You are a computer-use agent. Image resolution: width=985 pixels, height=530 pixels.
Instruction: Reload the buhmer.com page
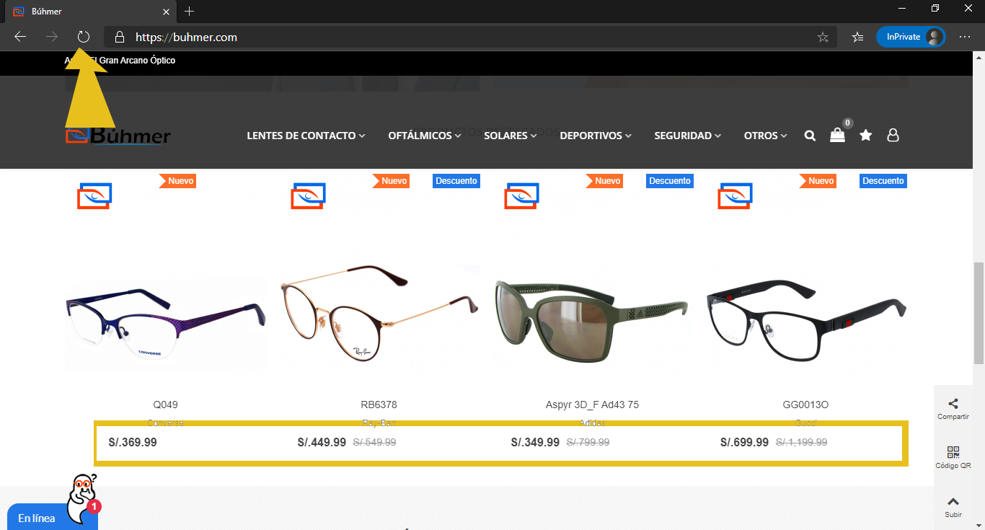tap(84, 37)
